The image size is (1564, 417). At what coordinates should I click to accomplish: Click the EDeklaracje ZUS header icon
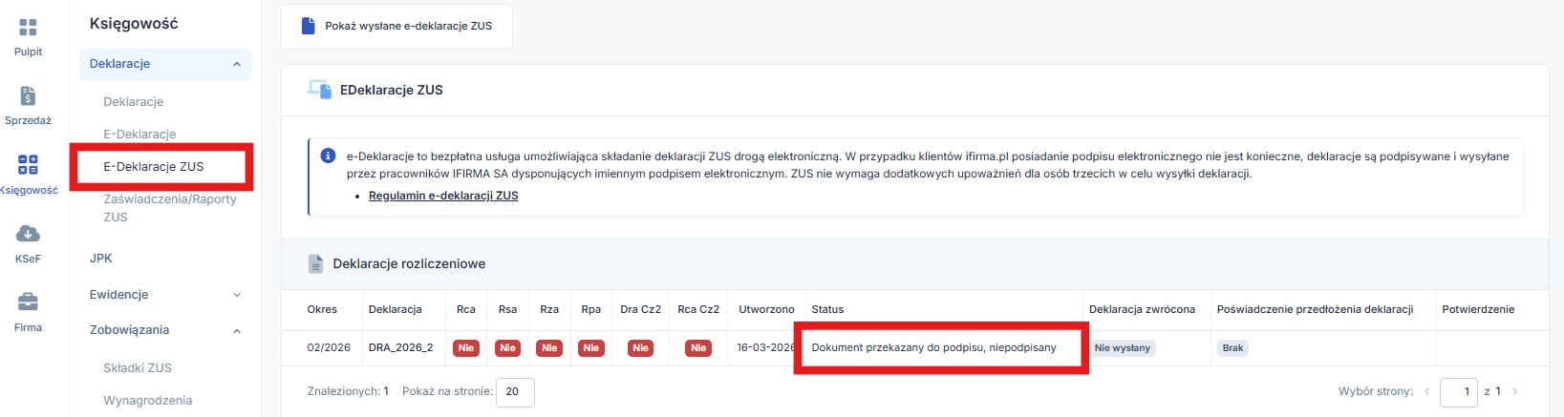(x=319, y=90)
